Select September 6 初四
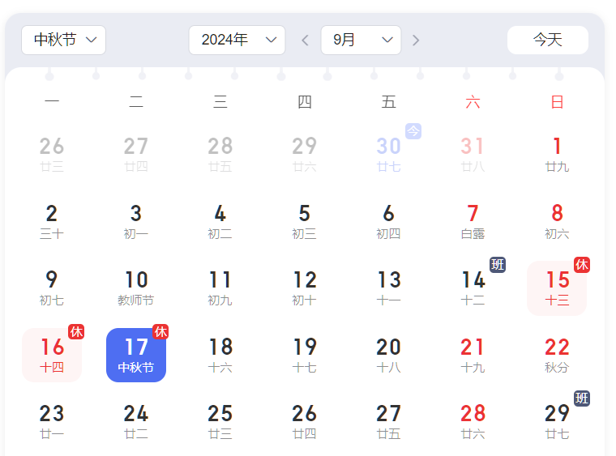 [388, 221]
